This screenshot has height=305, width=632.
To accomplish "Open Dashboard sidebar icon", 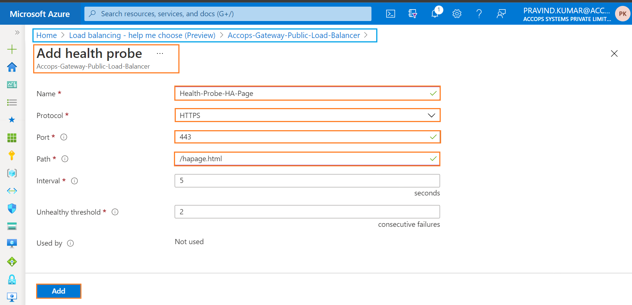I will pos(12,85).
